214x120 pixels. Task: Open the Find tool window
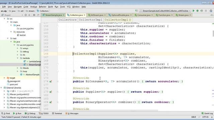(5, 113)
